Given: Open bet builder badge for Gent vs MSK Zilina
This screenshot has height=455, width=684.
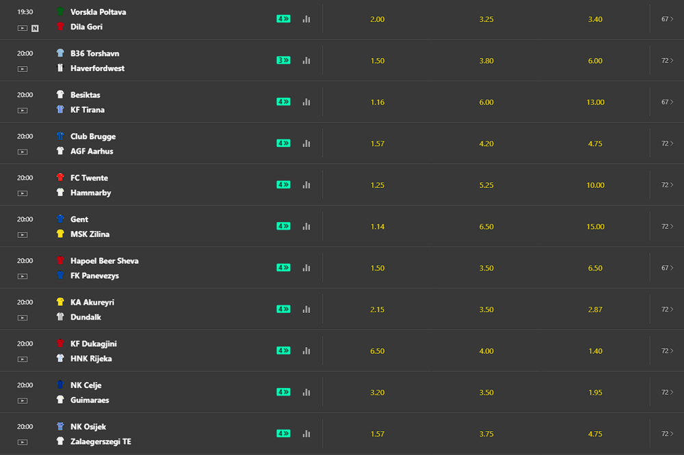Looking at the screenshot, I should click(x=284, y=226).
